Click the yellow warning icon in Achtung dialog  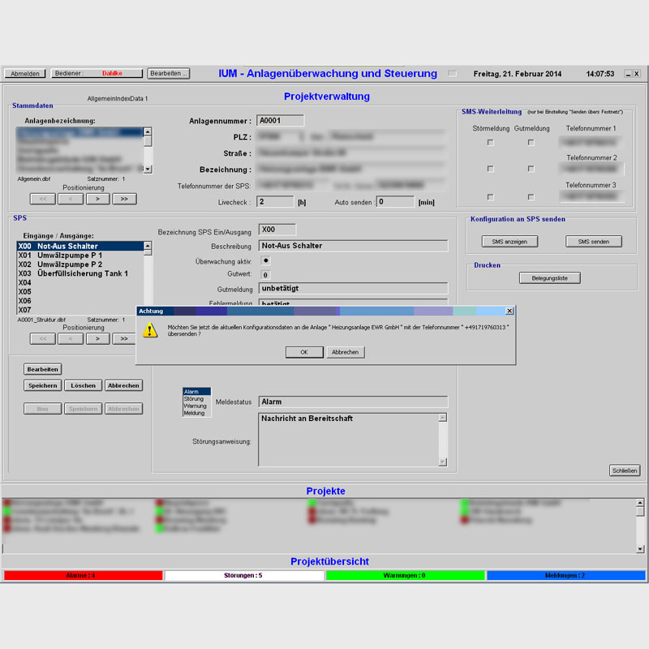click(x=150, y=329)
